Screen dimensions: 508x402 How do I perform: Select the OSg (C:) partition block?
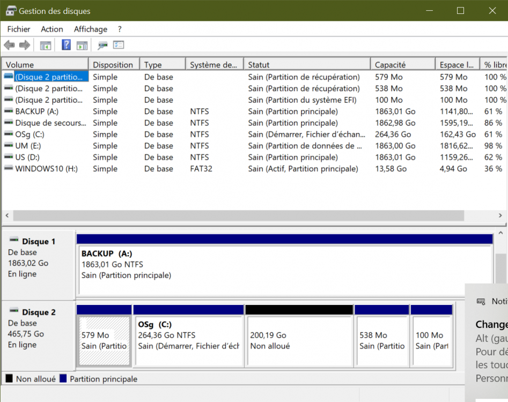[x=188, y=340]
